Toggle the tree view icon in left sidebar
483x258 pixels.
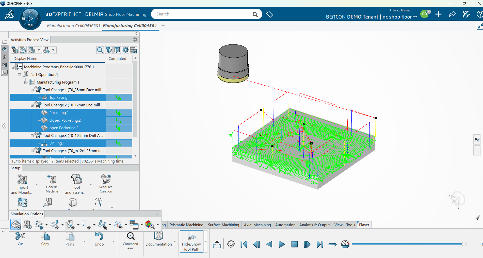5,72
